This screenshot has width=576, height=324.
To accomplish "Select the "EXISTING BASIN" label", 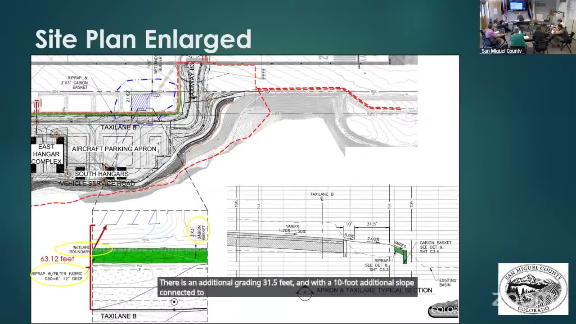I will click(x=447, y=283).
